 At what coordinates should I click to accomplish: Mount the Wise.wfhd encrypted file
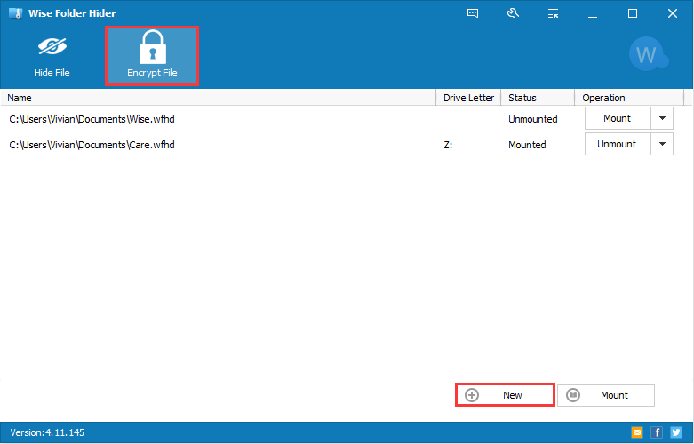click(618, 118)
